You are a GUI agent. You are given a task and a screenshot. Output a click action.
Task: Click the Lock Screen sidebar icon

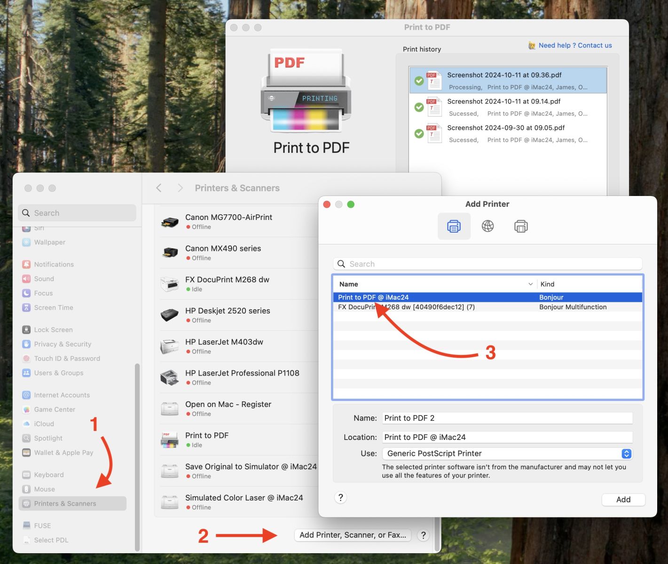[26, 330]
